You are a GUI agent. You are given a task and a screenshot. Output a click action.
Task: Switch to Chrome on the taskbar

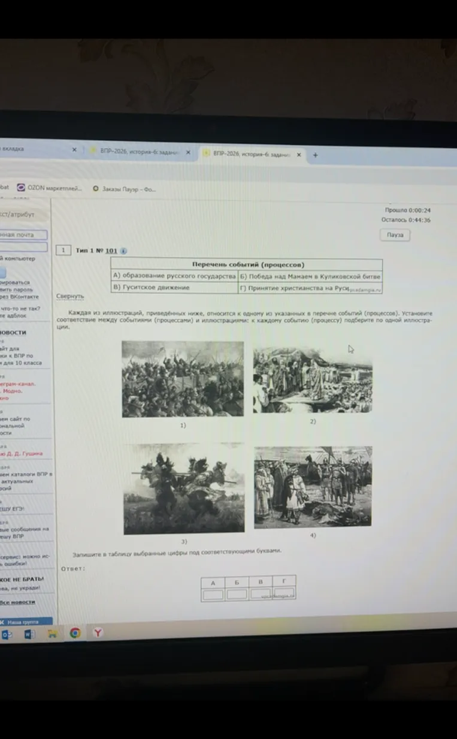point(75,632)
